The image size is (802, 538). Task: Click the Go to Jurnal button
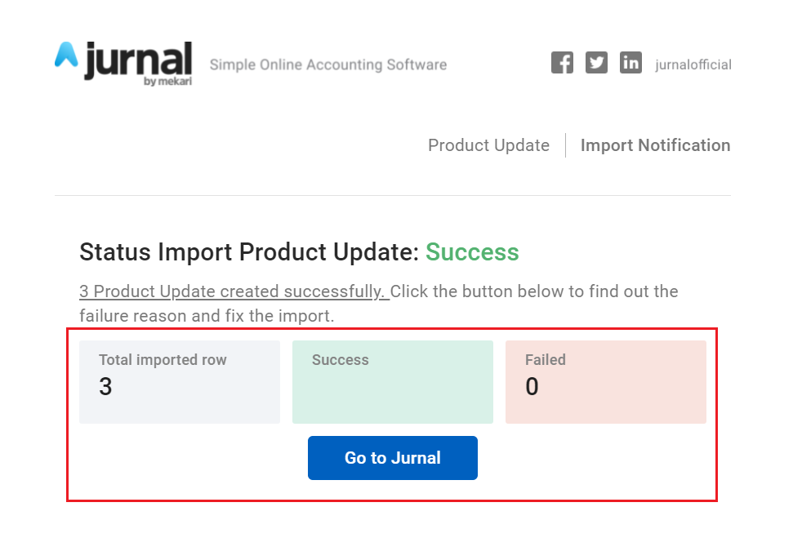tap(393, 458)
